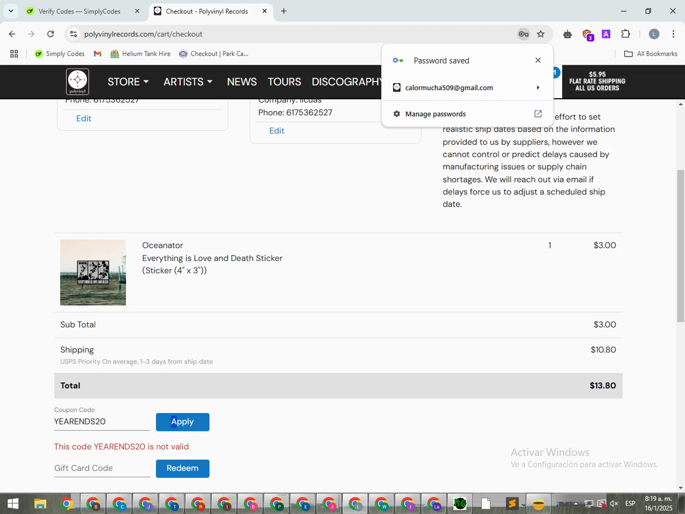The width and height of the screenshot is (685, 514).
Task: Click the Total amount $13.80
Action: click(x=603, y=386)
